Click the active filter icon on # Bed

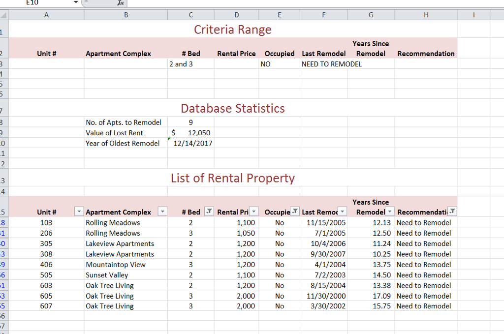(x=208, y=212)
